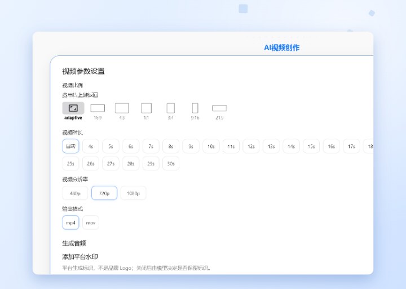
Task: Pick the 27s duration chip
Action: [x=111, y=164]
